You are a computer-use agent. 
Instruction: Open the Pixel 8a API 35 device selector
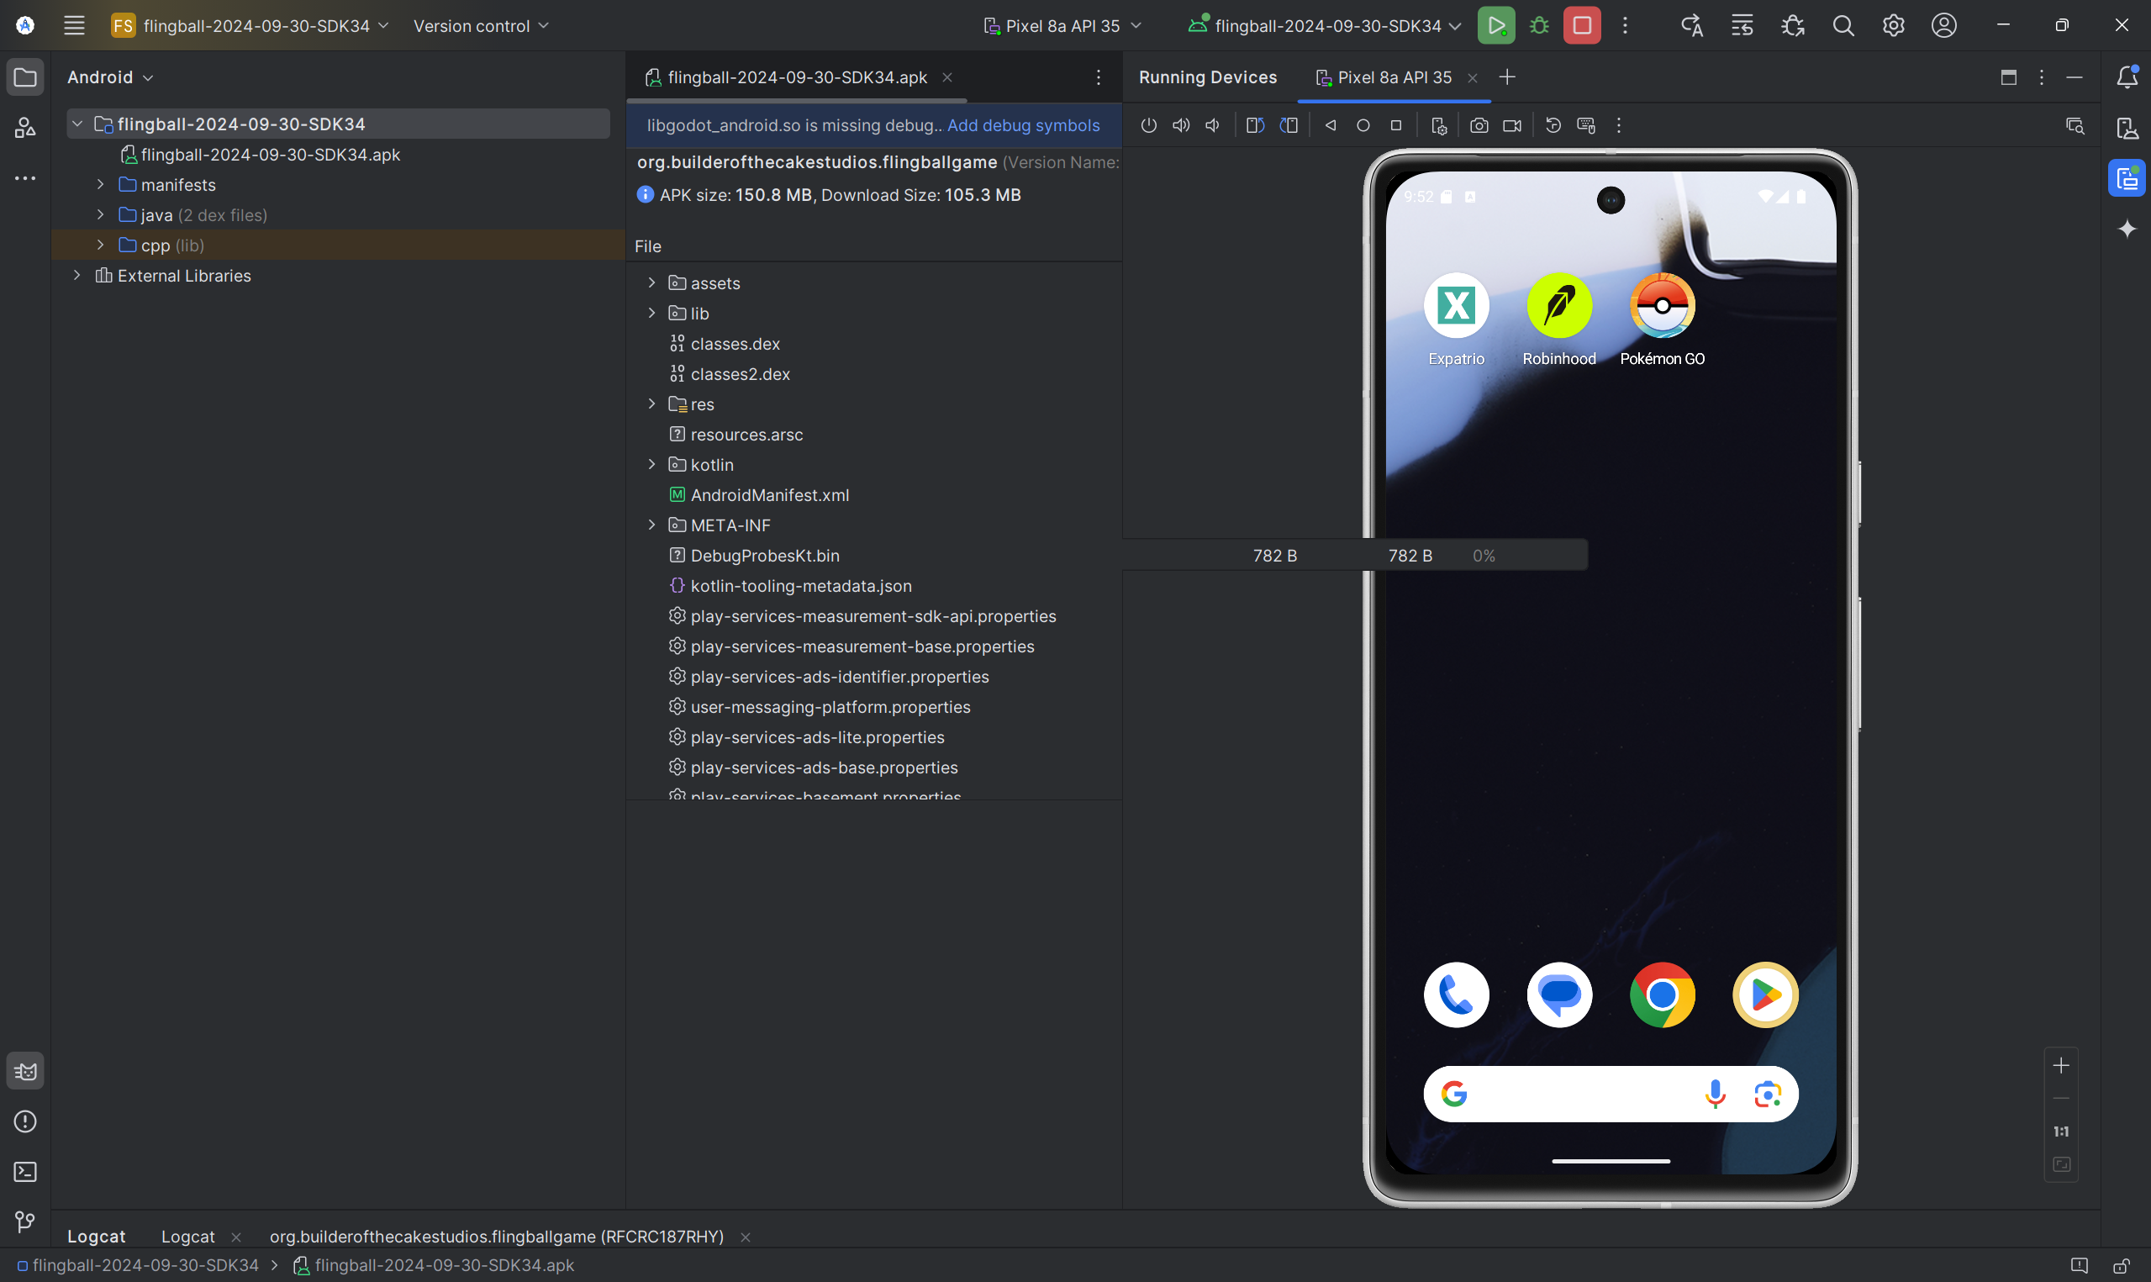1062,26
